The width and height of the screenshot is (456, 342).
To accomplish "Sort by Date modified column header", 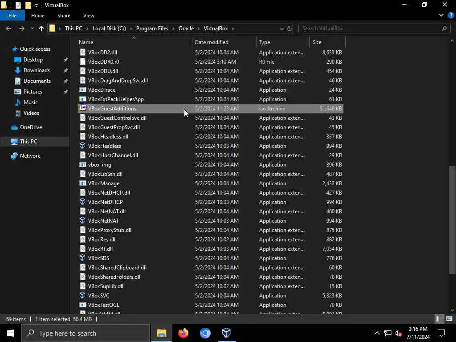I will point(224,42).
